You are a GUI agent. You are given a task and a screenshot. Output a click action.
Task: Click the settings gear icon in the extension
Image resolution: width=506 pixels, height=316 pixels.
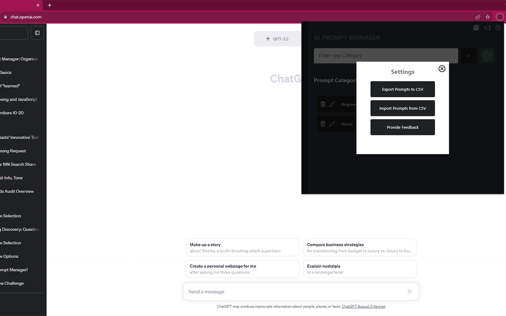coord(498,28)
